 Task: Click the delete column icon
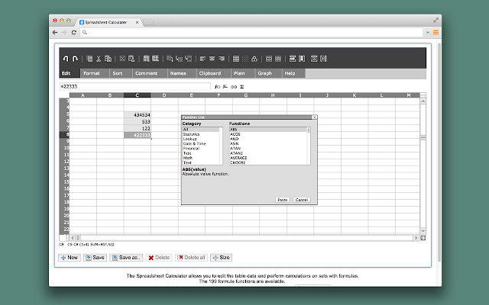coord(323,59)
